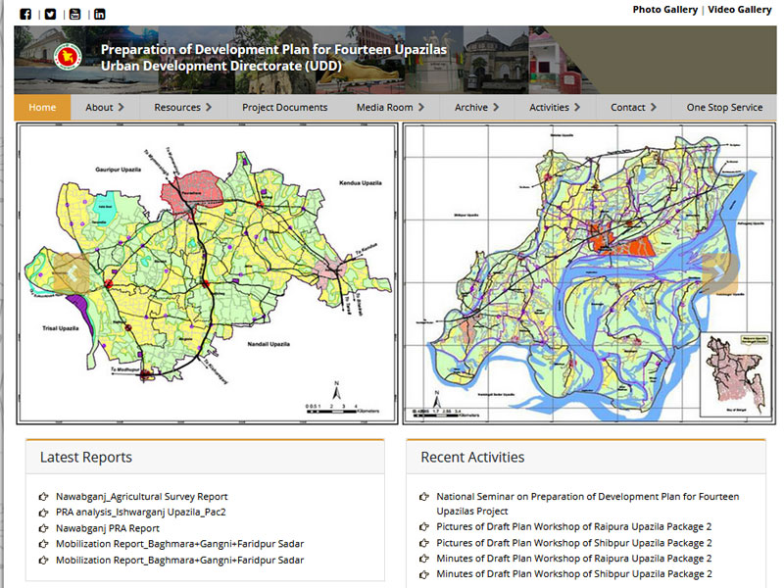Open the Photo Gallery link
The width and height of the screenshot is (784, 588).
664,10
